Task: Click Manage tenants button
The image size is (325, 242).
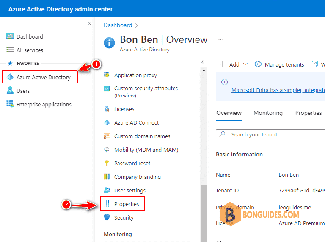Action: (x=279, y=64)
